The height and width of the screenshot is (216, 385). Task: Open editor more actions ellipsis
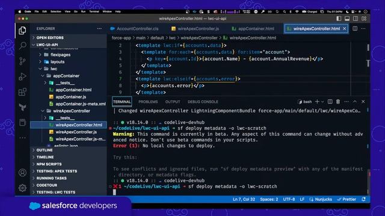pyautogui.click(x=363, y=29)
